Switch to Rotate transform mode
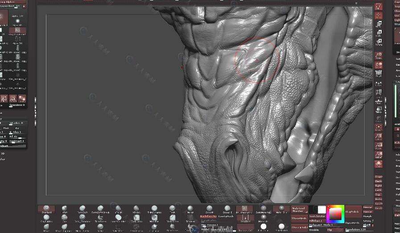This screenshot has width=400, height=233. (379, 42)
